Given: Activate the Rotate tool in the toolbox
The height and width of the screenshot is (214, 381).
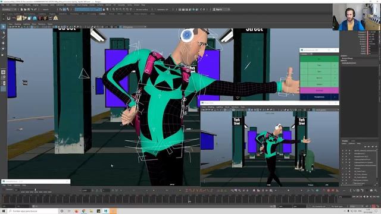Looking at the screenshot, I should click(x=3, y=49).
